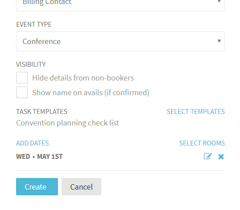Click the Create button
The width and height of the screenshot is (240, 210).
37,187
